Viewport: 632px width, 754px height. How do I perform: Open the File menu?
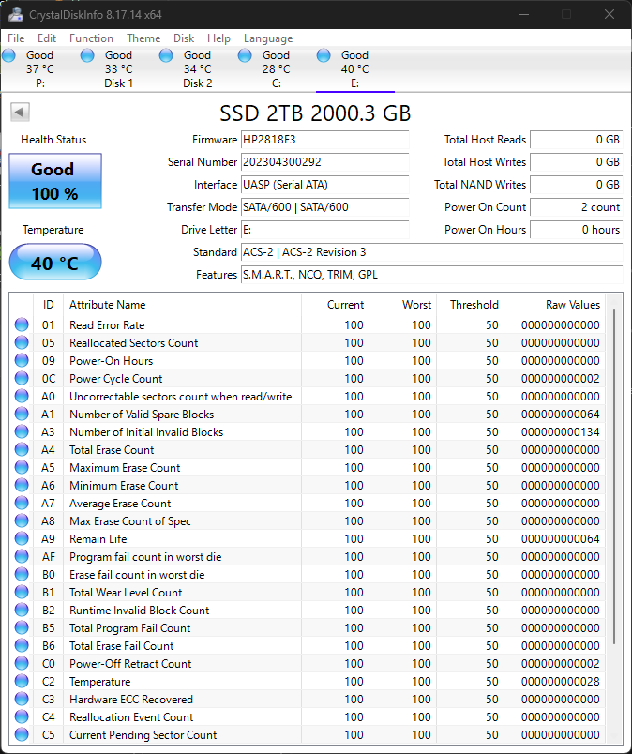[x=16, y=38]
